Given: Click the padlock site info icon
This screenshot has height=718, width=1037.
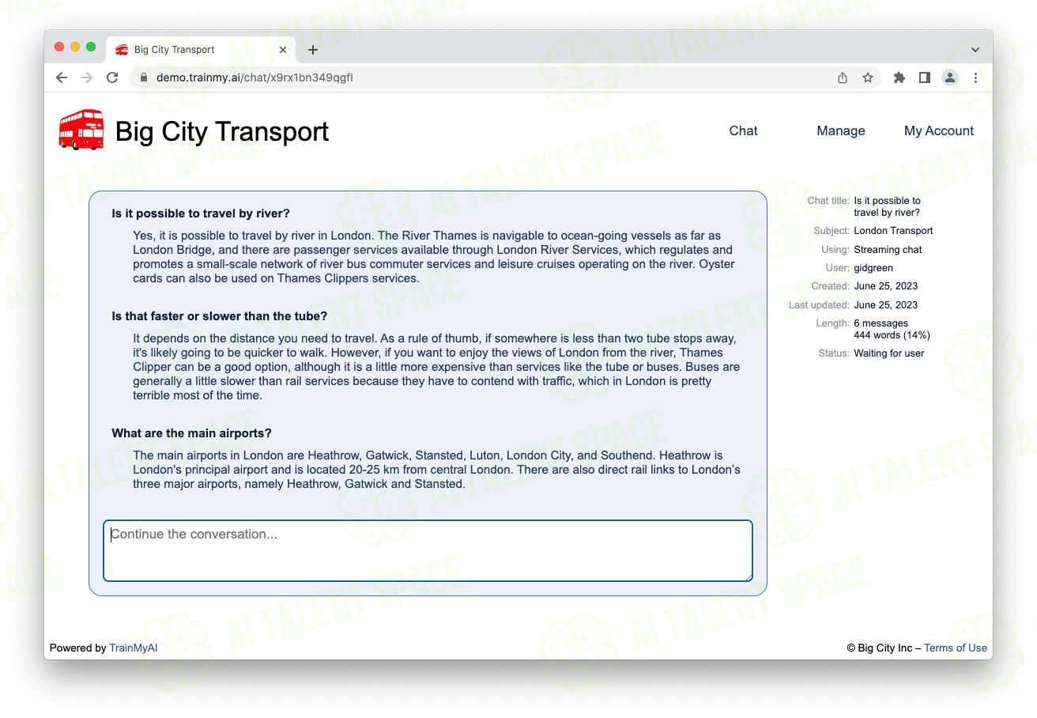Looking at the screenshot, I should [144, 77].
